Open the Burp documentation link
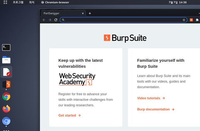This screenshot has width=200, height=131. (156, 109)
